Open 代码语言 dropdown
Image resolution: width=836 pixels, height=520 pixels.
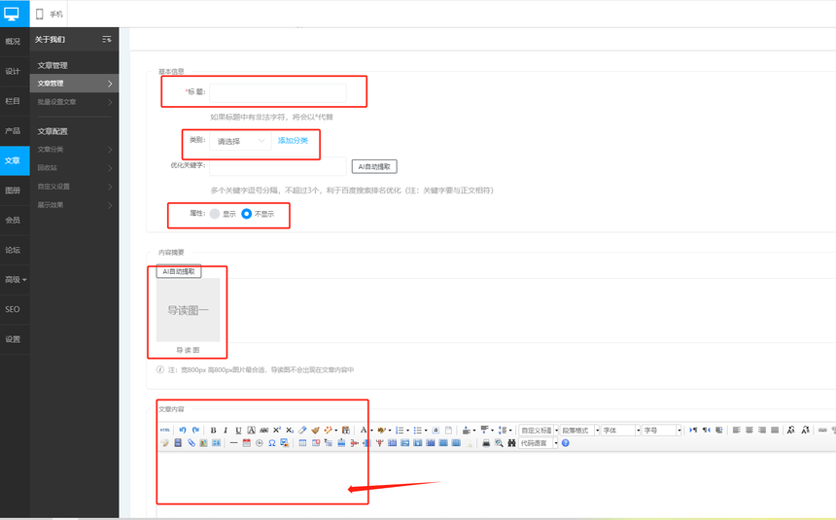click(539, 443)
